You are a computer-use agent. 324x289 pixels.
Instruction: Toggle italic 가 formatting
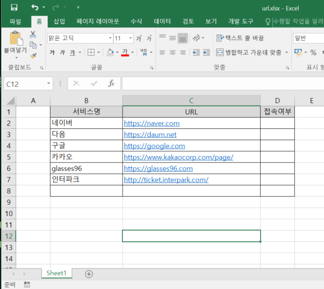click(x=62, y=53)
